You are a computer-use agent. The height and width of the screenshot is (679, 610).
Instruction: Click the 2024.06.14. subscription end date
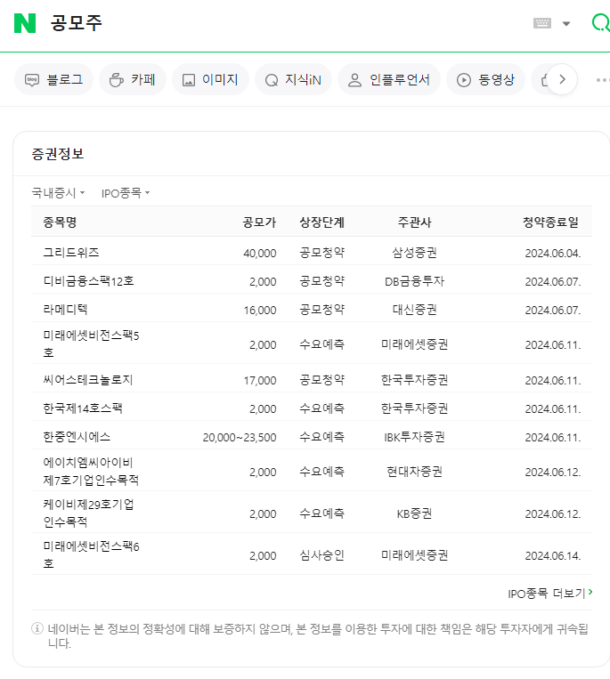(x=553, y=555)
